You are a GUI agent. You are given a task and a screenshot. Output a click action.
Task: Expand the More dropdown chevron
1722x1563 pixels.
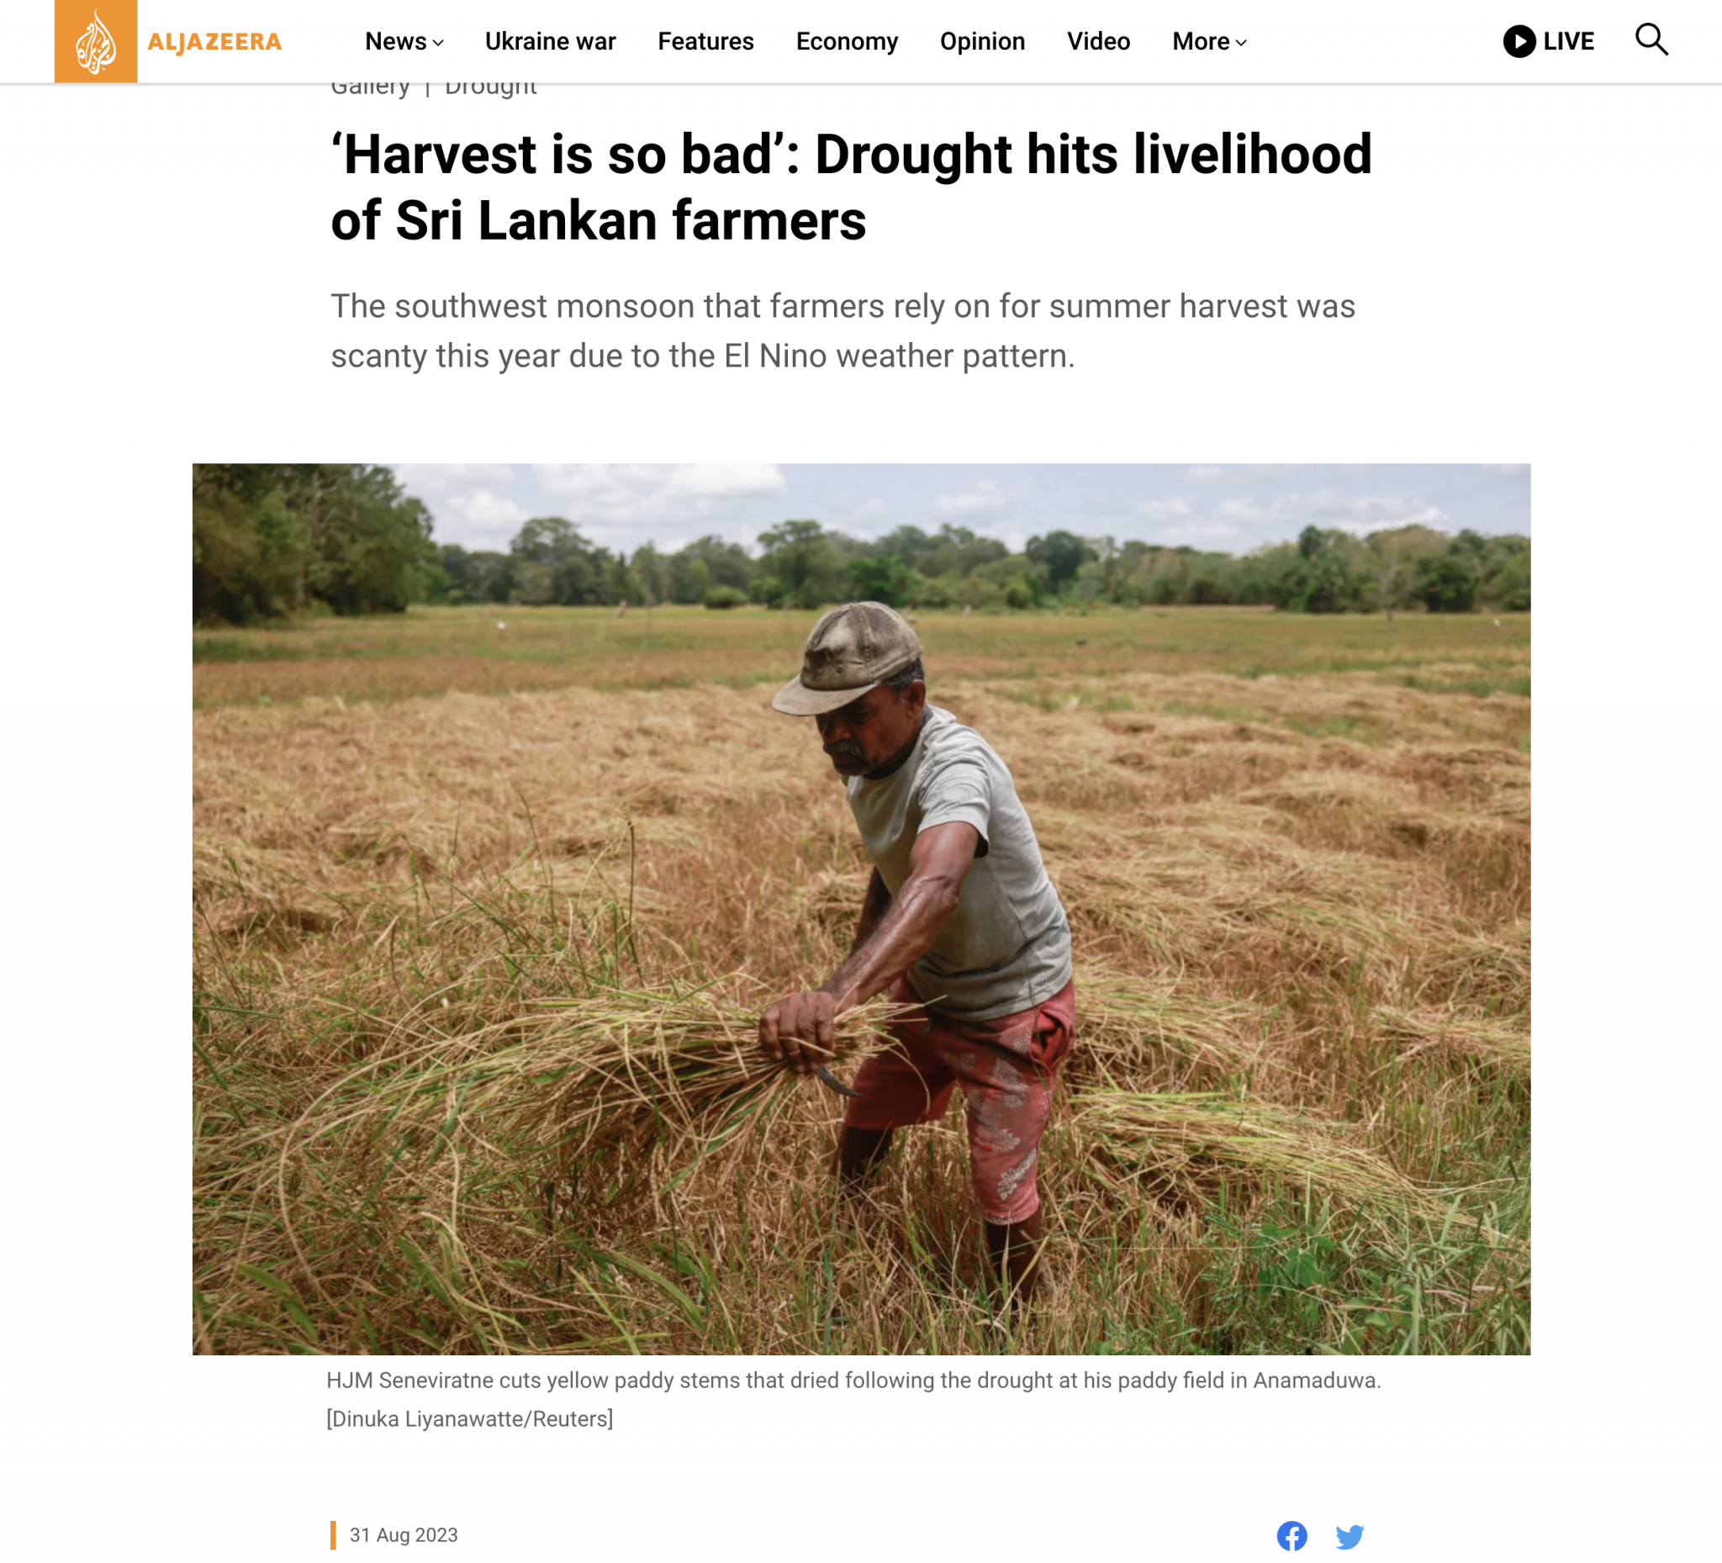coord(1241,43)
